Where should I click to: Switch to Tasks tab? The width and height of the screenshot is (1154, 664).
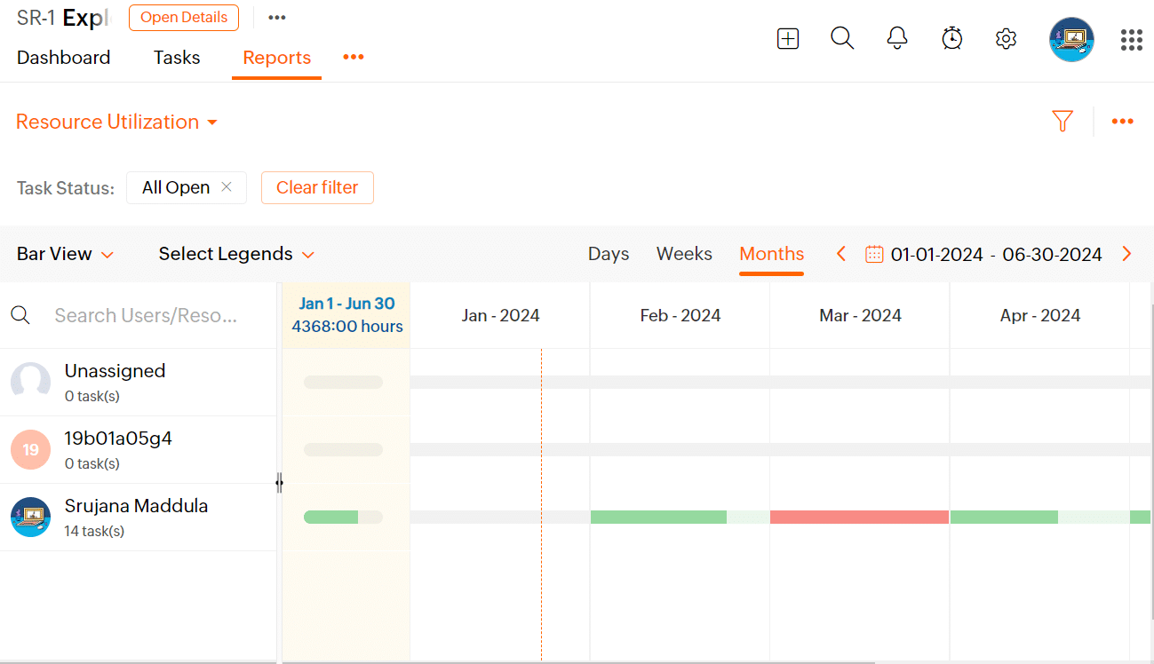pyautogui.click(x=177, y=58)
